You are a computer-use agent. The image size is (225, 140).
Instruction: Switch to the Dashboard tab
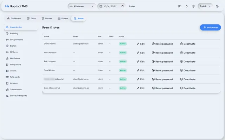point(14,19)
